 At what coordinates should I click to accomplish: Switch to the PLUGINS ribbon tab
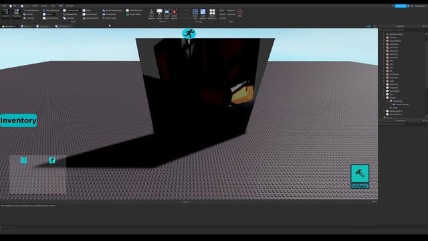pos(70,6)
